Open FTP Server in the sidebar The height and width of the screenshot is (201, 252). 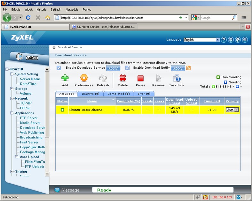tap(29, 118)
